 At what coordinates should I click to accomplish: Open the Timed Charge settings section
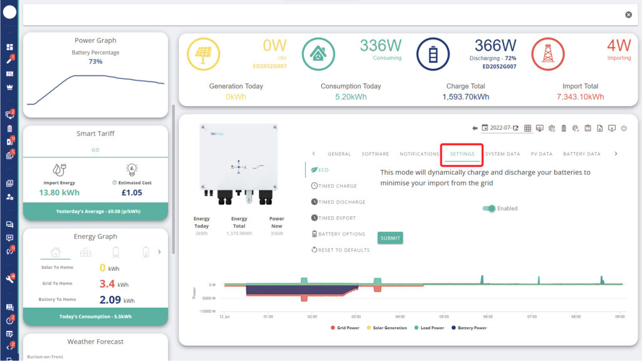tap(337, 186)
